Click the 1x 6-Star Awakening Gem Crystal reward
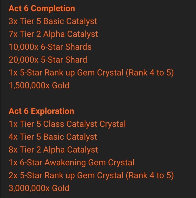The height and width of the screenshot is (198, 196). pyautogui.click(x=72, y=162)
